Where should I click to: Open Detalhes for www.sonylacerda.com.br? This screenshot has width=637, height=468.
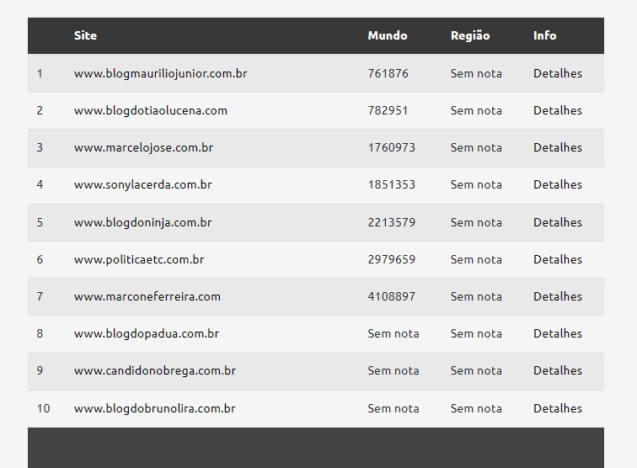(558, 184)
